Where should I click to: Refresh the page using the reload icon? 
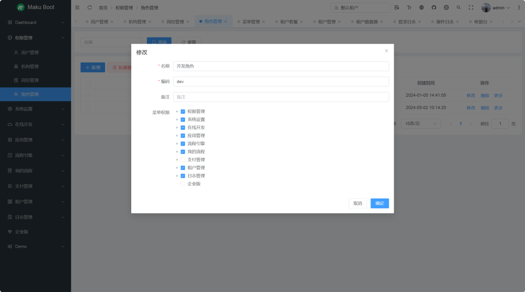pyautogui.click(x=89, y=7)
